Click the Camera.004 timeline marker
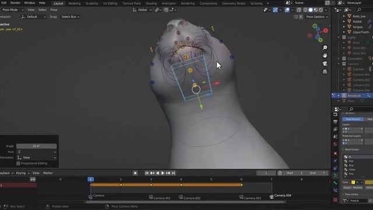 [x=280, y=196]
